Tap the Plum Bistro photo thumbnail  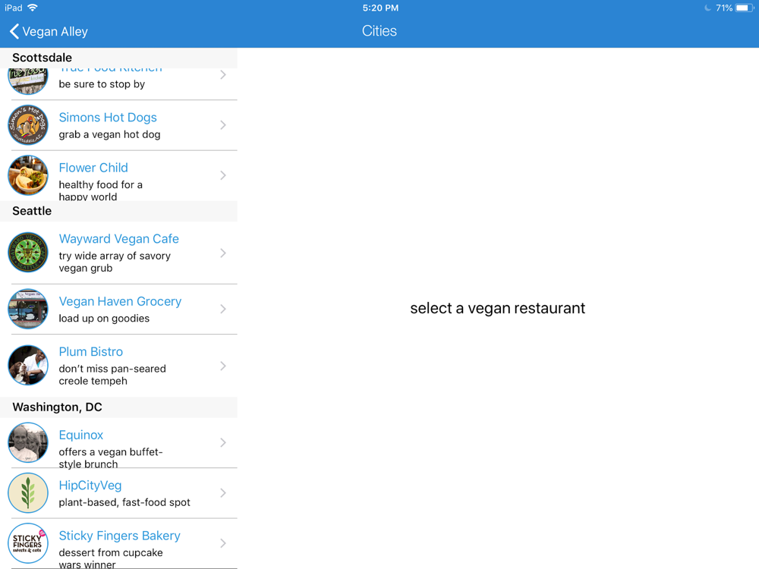(x=28, y=366)
